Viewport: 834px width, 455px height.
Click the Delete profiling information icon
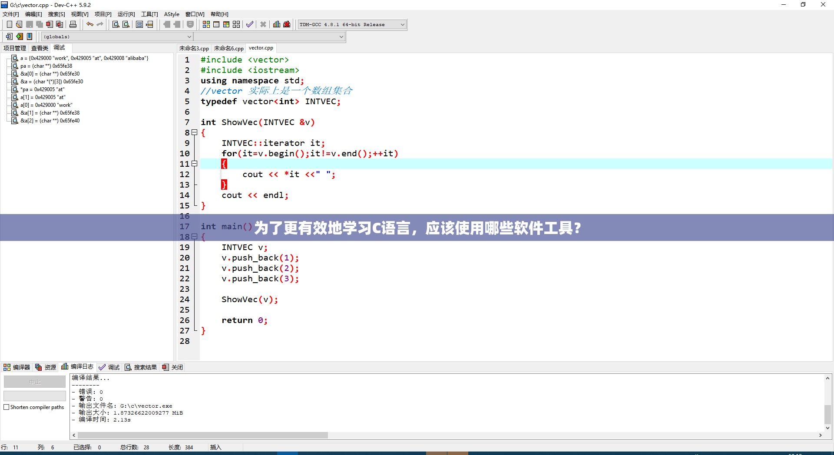coord(287,25)
